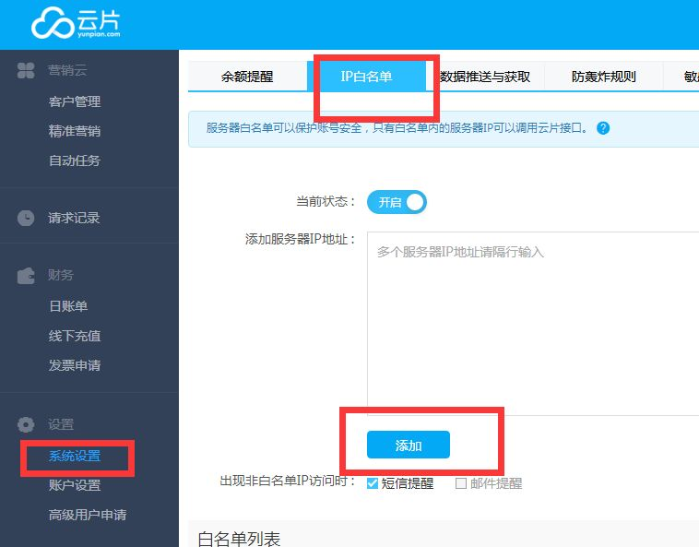Click the 营销云 four-squares sidebar icon
The width and height of the screenshot is (699, 547).
(26, 70)
